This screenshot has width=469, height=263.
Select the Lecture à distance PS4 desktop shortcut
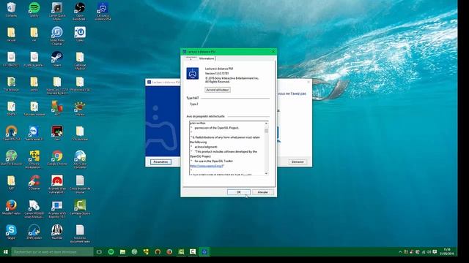(x=103, y=12)
